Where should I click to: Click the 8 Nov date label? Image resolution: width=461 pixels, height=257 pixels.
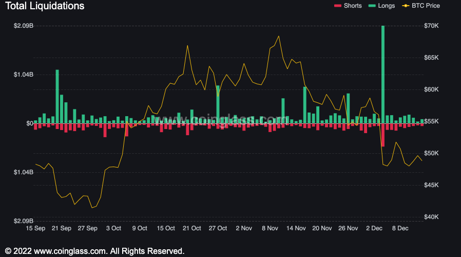click(270, 228)
